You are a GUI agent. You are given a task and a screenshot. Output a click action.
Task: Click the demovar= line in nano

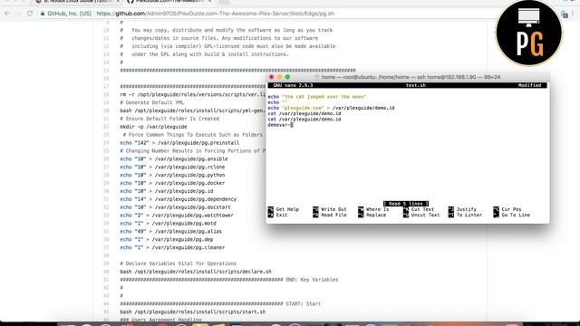[x=280, y=125]
